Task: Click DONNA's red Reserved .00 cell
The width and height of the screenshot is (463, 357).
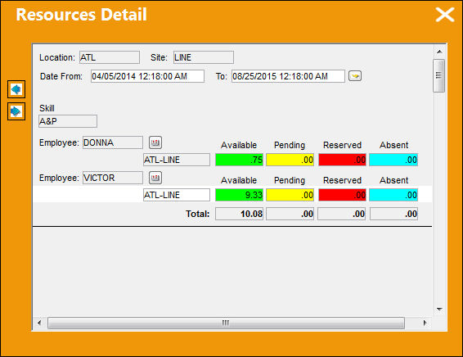Action: click(342, 160)
